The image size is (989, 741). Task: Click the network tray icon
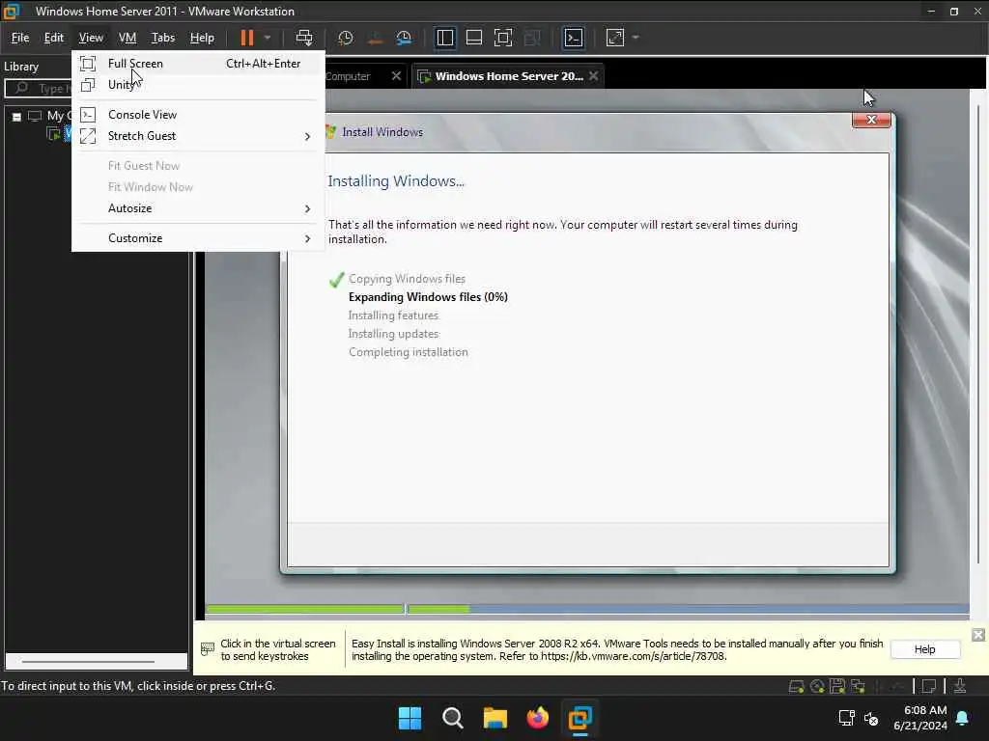(x=846, y=718)
